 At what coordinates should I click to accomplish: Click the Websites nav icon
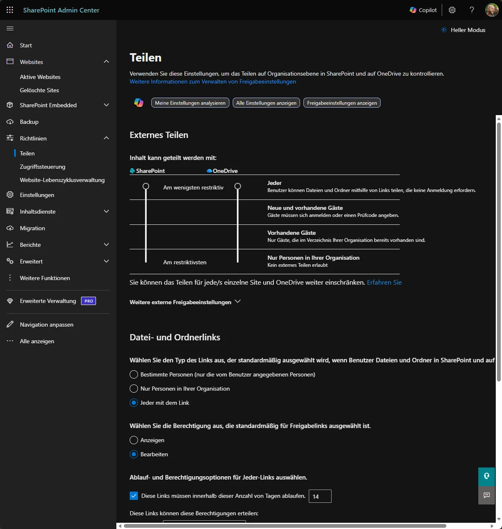(x=10, y=62)
